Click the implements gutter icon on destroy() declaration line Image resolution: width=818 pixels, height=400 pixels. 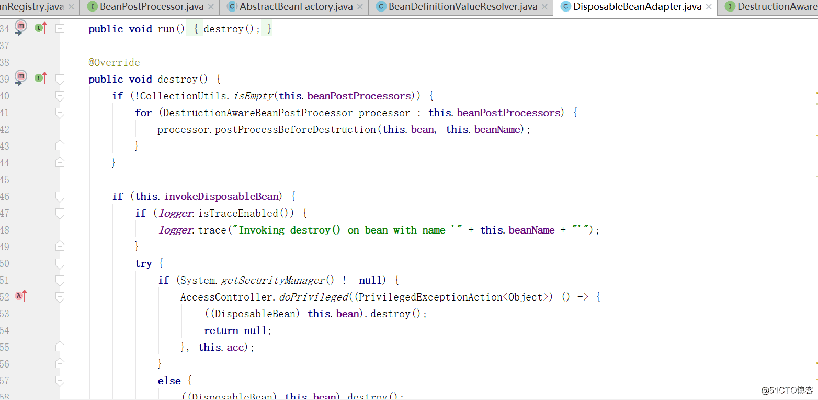point(41,79)
